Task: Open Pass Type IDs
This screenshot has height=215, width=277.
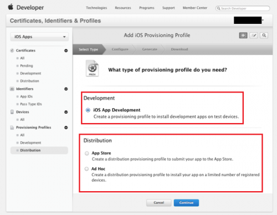Action: click(x=31, y=104)
